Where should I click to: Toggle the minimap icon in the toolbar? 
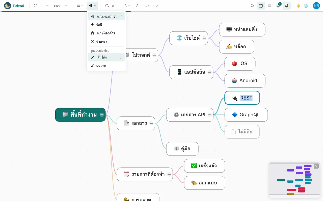pyautogui.click(x=261, y=6)
